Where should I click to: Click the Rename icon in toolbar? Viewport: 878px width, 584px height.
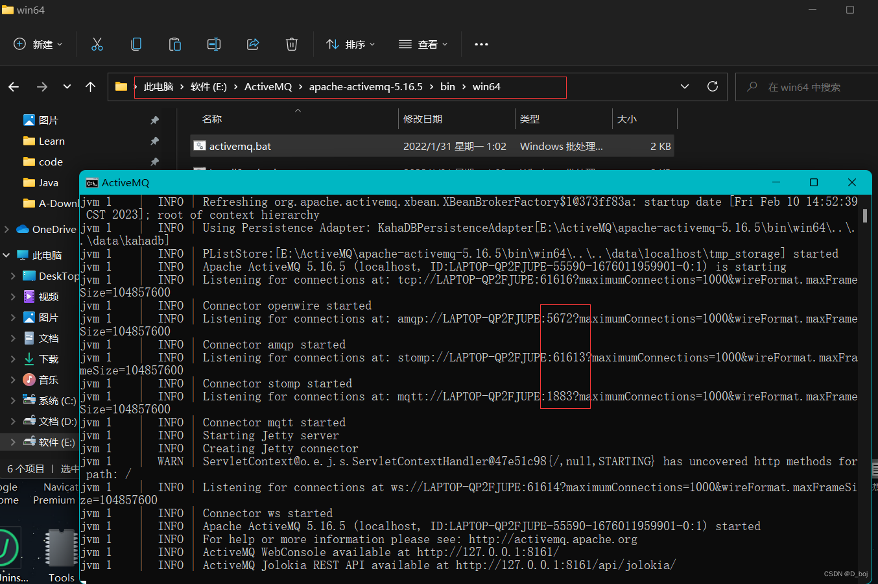tap(214, 44)
